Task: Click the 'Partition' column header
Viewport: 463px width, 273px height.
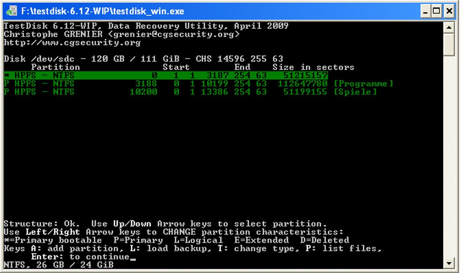Action: coord(56,67)
